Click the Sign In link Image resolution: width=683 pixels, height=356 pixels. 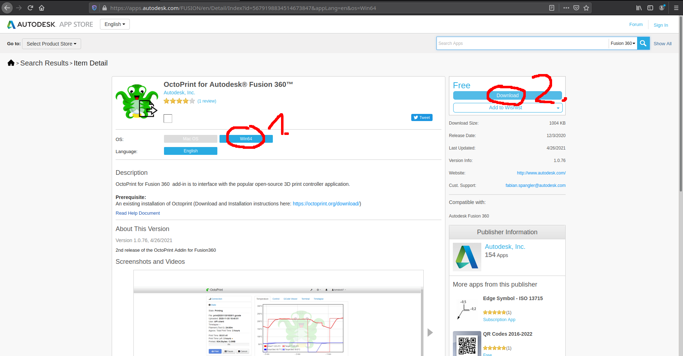661,25
